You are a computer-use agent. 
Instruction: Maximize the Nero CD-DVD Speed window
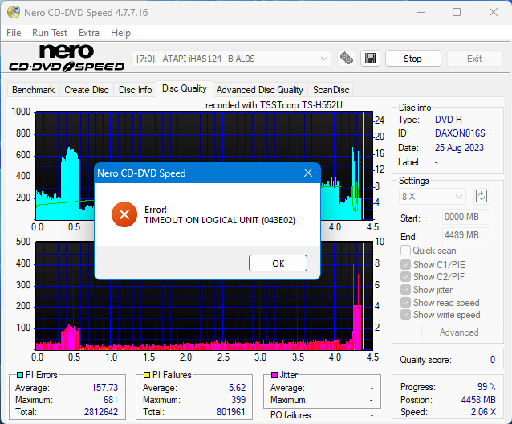pos(457,12)
